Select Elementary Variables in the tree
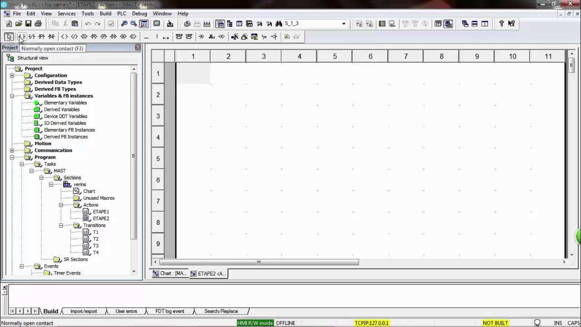 (x=65, y=103)
